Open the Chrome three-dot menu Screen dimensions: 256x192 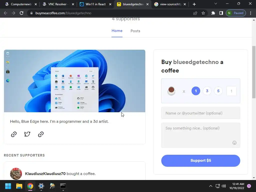250,13
